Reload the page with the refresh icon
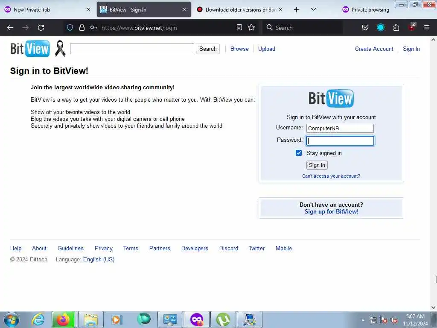This screenshot has height=328, width=437. pos(41,28)
